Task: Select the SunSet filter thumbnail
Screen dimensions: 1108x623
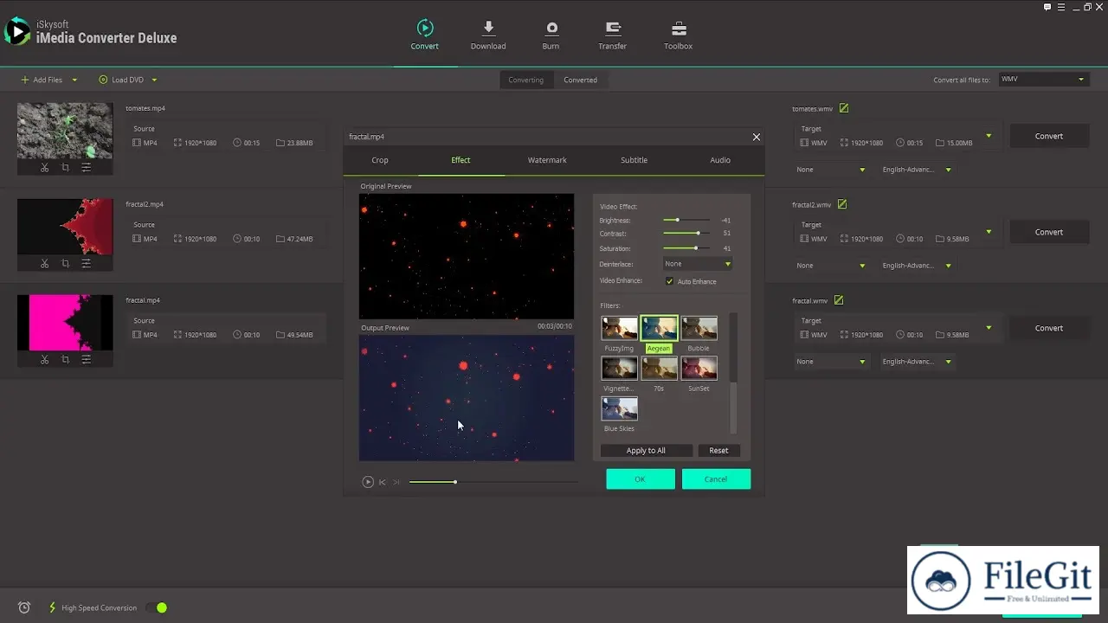Action: pos(699,369)
